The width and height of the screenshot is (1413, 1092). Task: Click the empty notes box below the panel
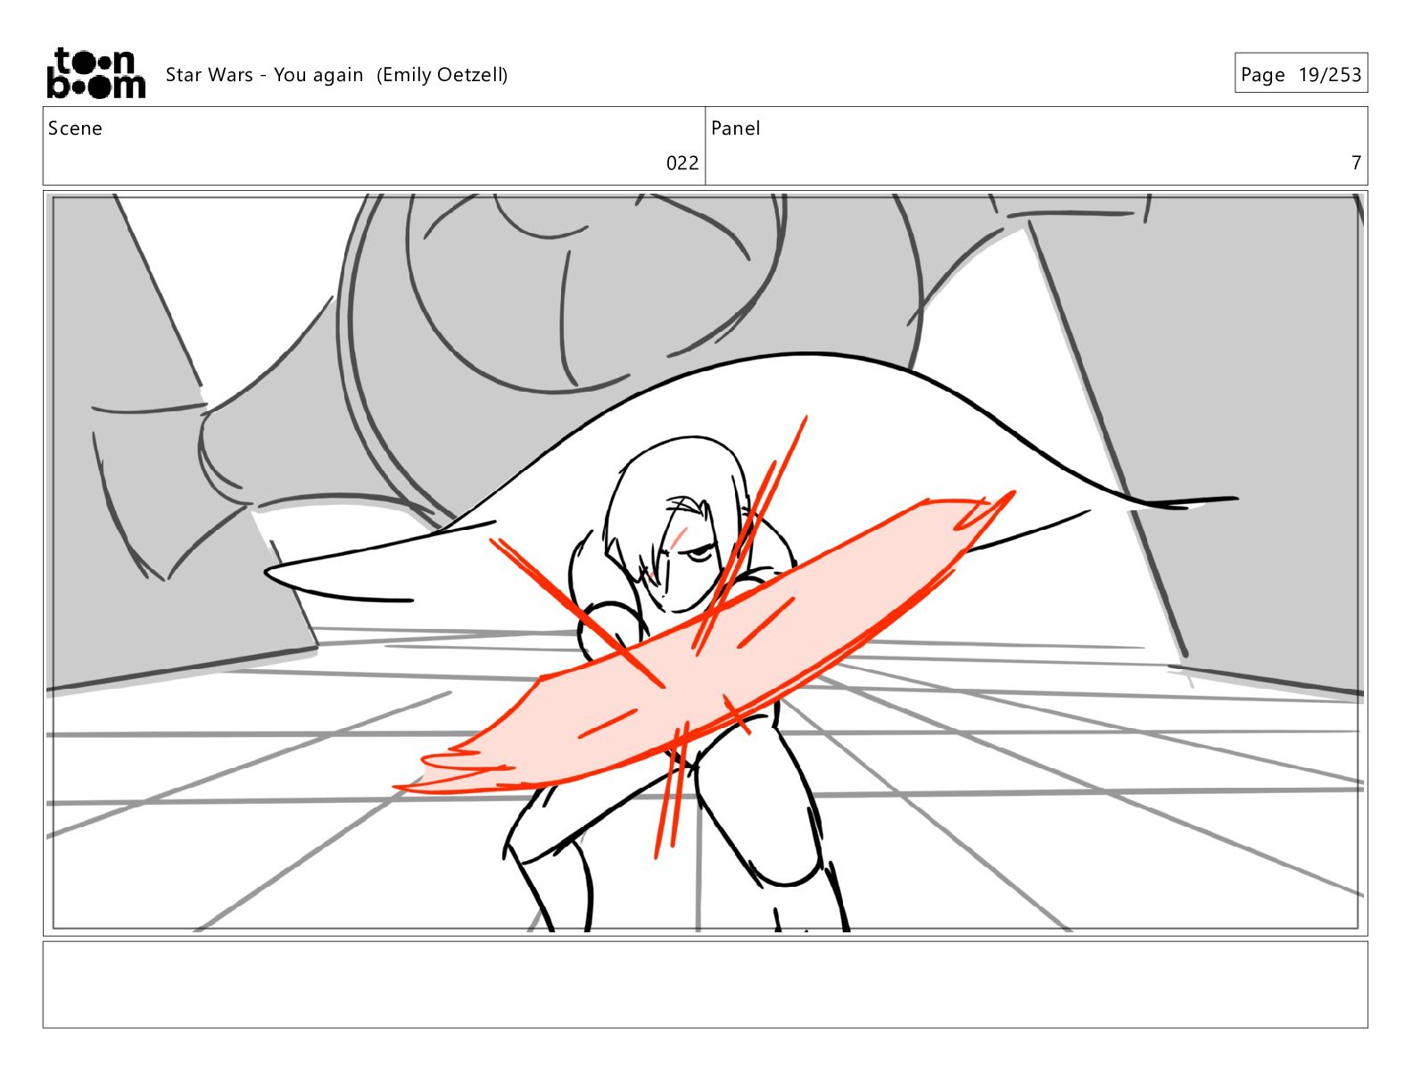pyautogui.click(x=705, y=984)
